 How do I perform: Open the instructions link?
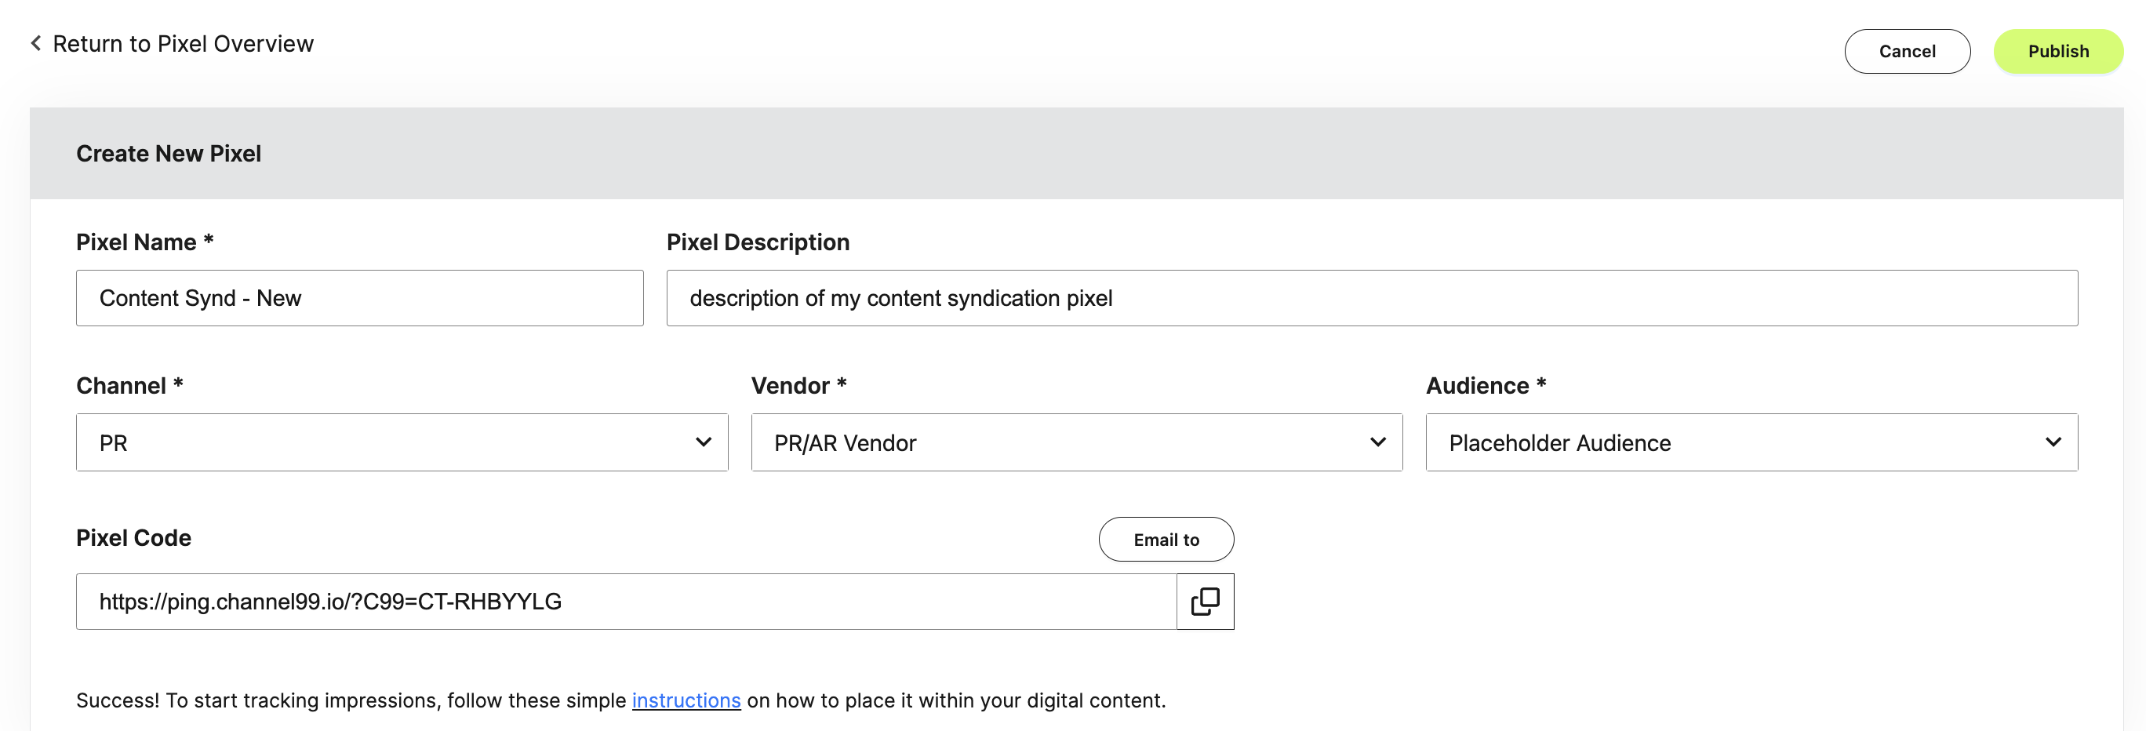click(x=686, y=700)
